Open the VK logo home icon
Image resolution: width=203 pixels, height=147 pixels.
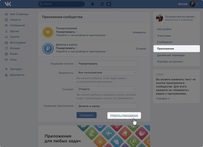point(8,4)
